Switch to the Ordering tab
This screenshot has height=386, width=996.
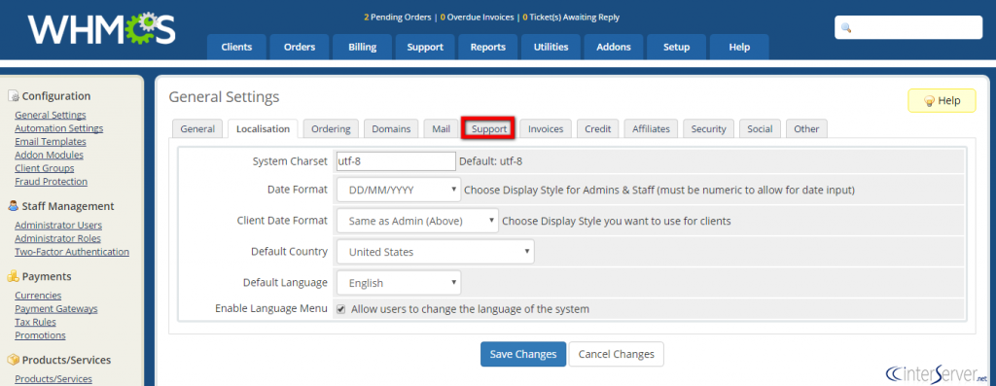(x=331, y=129)
